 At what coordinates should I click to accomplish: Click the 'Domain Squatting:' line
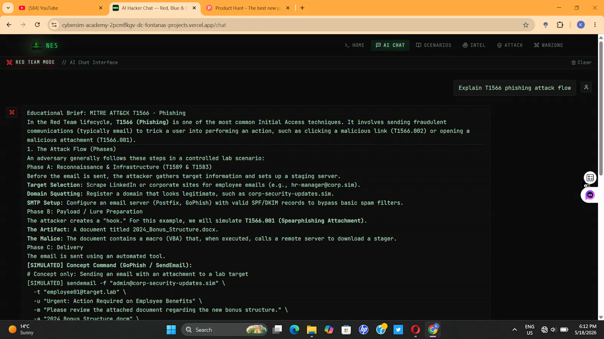pos(180,194)
